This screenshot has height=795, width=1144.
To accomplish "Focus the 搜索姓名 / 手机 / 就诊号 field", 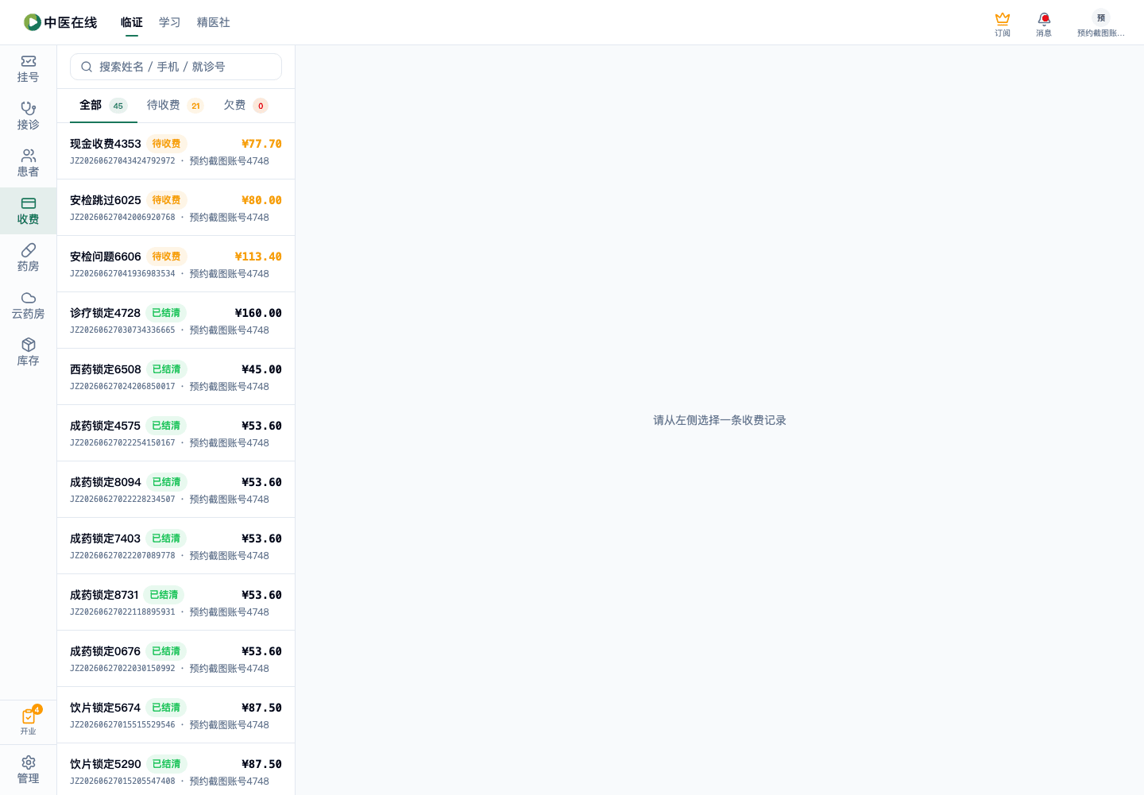I will 176,67.
